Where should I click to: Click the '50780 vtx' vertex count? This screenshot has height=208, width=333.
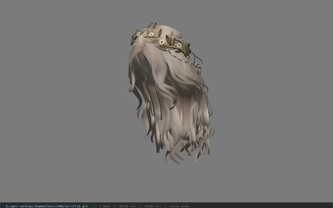(127, 206)
